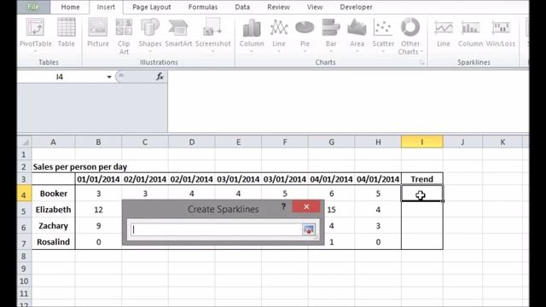The height and width of the screenshot is (307, 546).
Task: Insert a Line sparkline
Action: coord(444,33)
